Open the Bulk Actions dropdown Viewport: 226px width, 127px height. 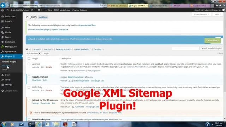34,53
